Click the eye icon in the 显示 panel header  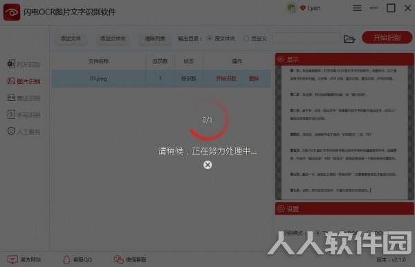(281, 59)
